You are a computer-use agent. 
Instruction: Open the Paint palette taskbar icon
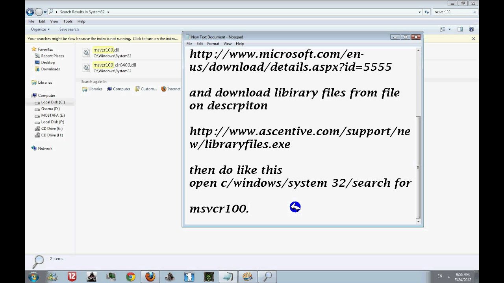pos(248,277)
